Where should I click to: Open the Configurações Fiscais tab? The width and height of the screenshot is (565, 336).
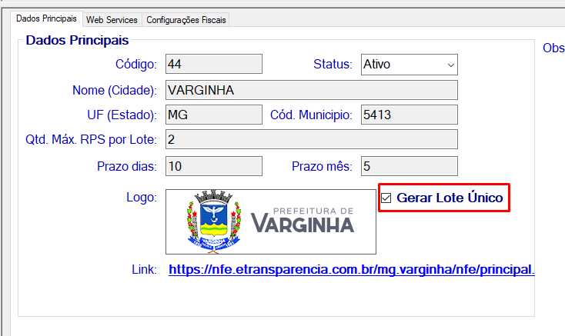pos(186,20)
